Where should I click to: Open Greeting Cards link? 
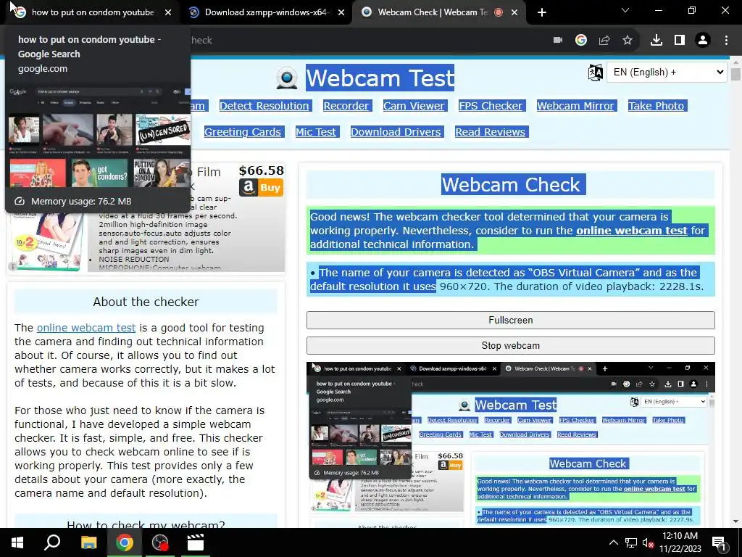point(243,132)
